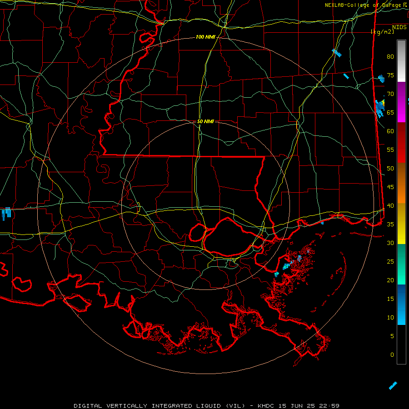Click the 10 value on the scale
This screenshot has height=409, width=409.
coord(390,318)
